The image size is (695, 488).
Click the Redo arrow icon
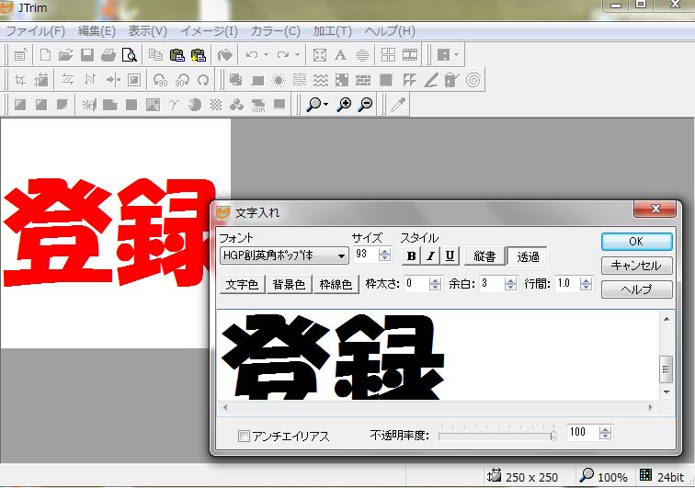pos(282,55)
